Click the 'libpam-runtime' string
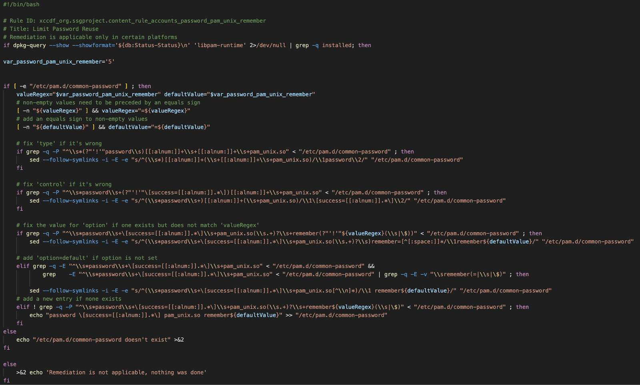The image size is (640, 385). [220, 45]
